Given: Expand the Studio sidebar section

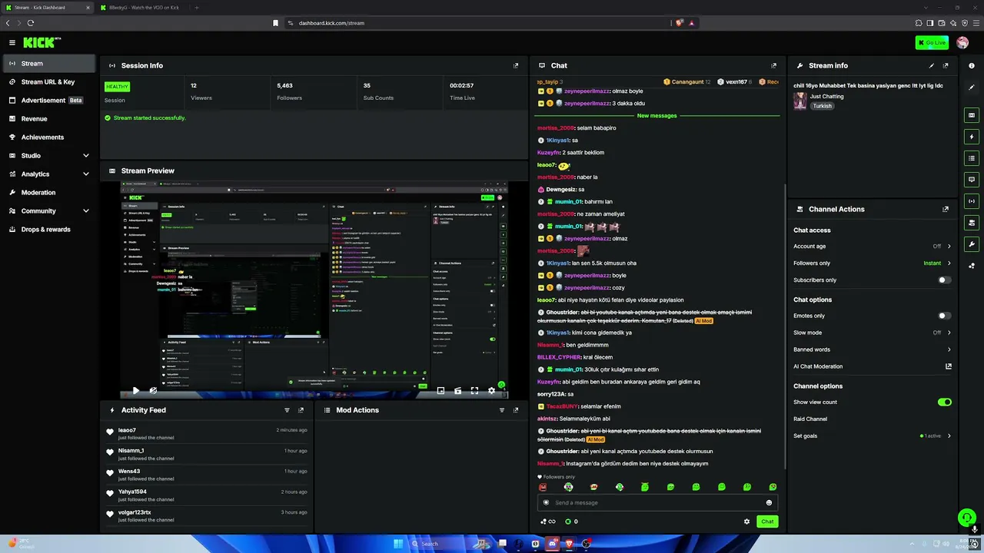Looking at the screenshot, I should click(50, 156).
